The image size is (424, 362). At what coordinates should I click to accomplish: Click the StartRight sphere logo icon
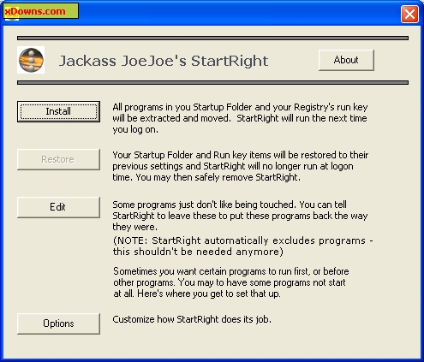[x=31, y=60]
